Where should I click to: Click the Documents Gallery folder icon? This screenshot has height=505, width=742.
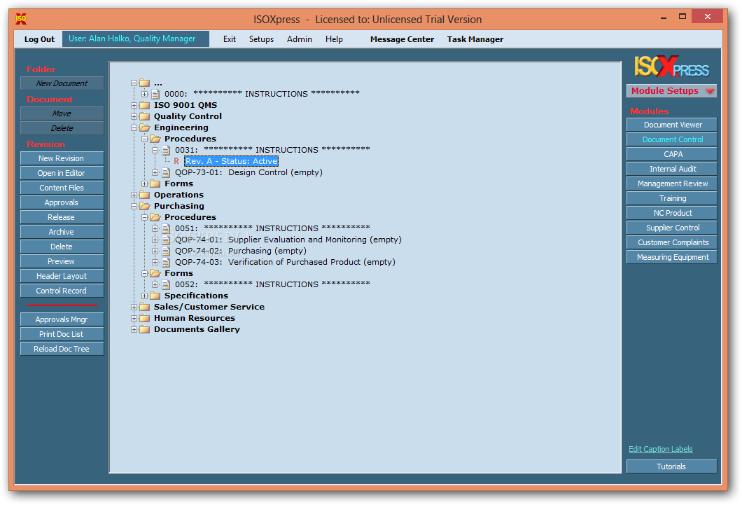145,329
